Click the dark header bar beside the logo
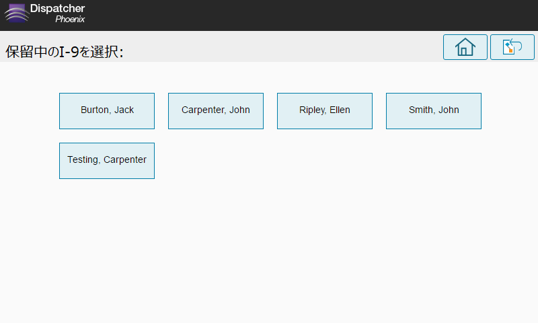Viewport: 538px width, 323px height. 309,15
